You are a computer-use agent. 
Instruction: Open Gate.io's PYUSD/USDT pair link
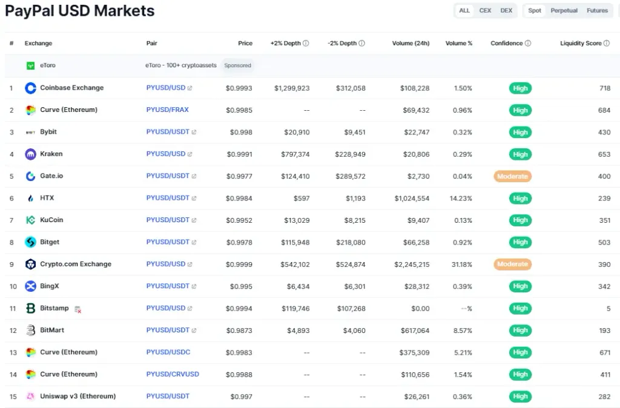click(168, 176)
